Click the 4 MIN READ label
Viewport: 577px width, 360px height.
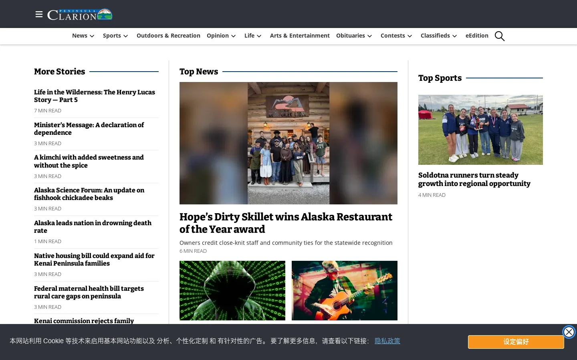432,195
